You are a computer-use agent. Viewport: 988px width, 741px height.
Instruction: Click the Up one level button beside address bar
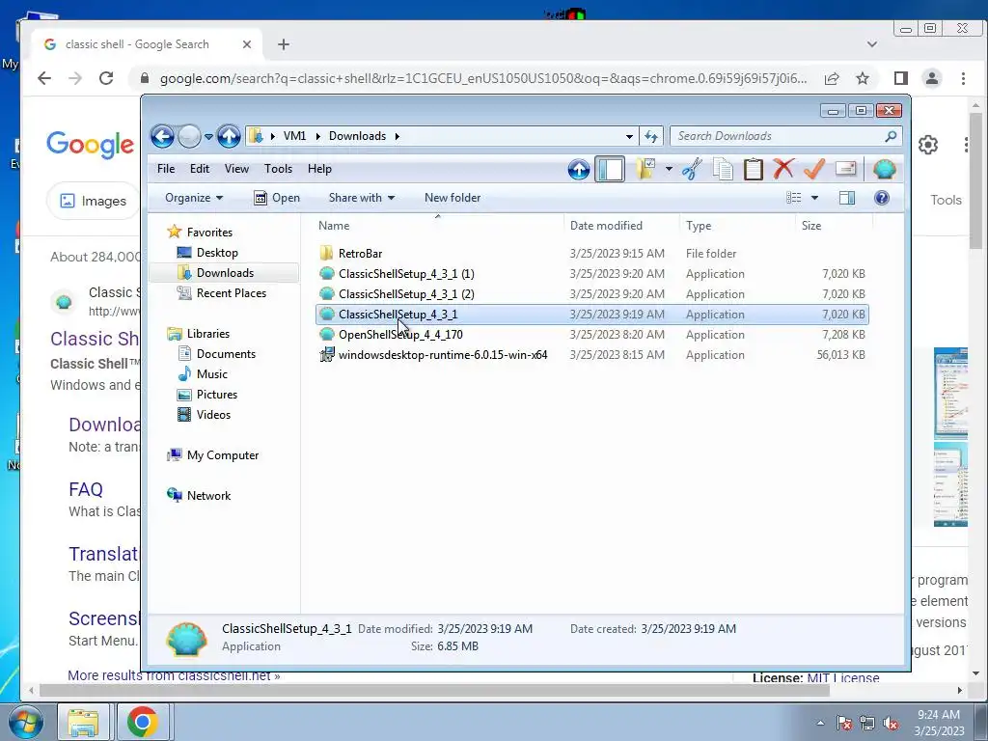click(x=229, y=136)
